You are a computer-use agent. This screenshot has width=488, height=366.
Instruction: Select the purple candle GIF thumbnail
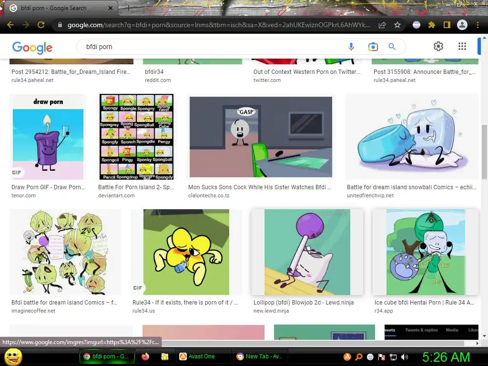pyautogui.click(x=48, y=137)
